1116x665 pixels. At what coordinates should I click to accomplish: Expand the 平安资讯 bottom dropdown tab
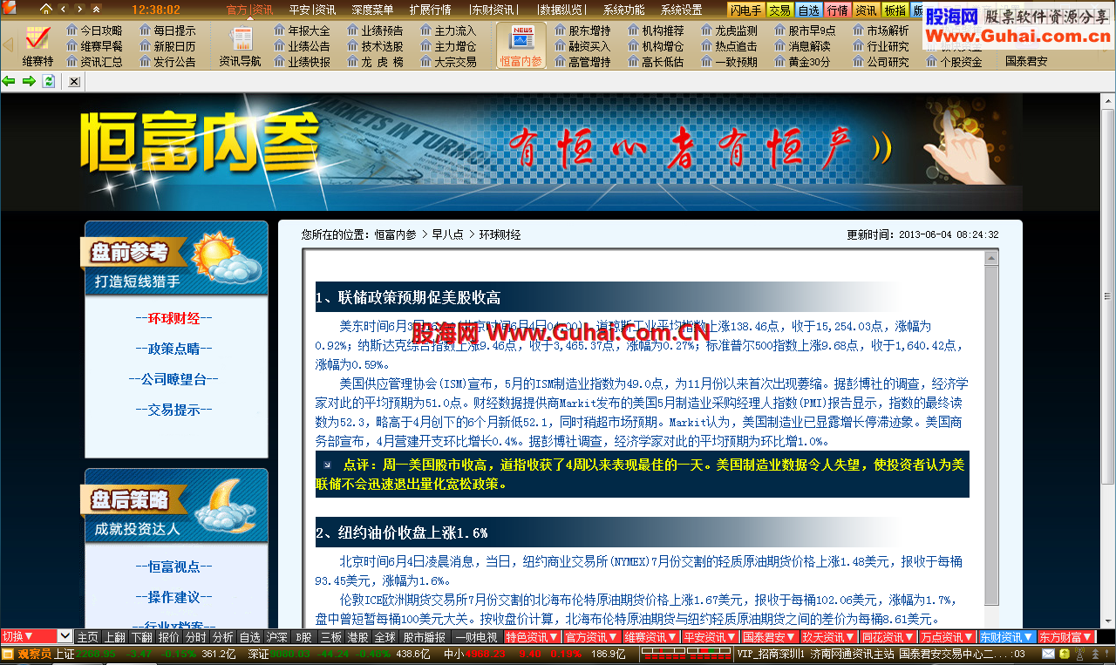[711, 637]
